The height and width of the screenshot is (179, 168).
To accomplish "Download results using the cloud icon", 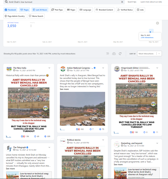I will [x=114, y=54].
